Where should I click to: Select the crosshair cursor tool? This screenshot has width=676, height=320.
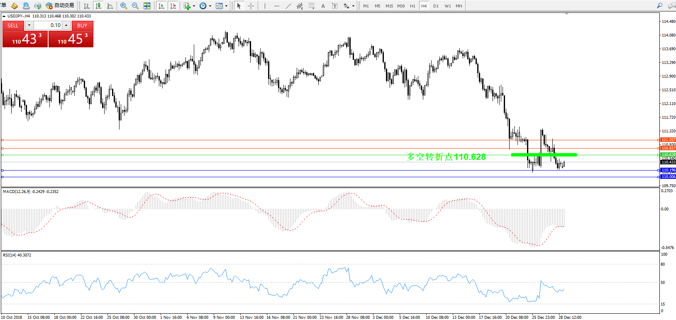[x=251, y=6]
